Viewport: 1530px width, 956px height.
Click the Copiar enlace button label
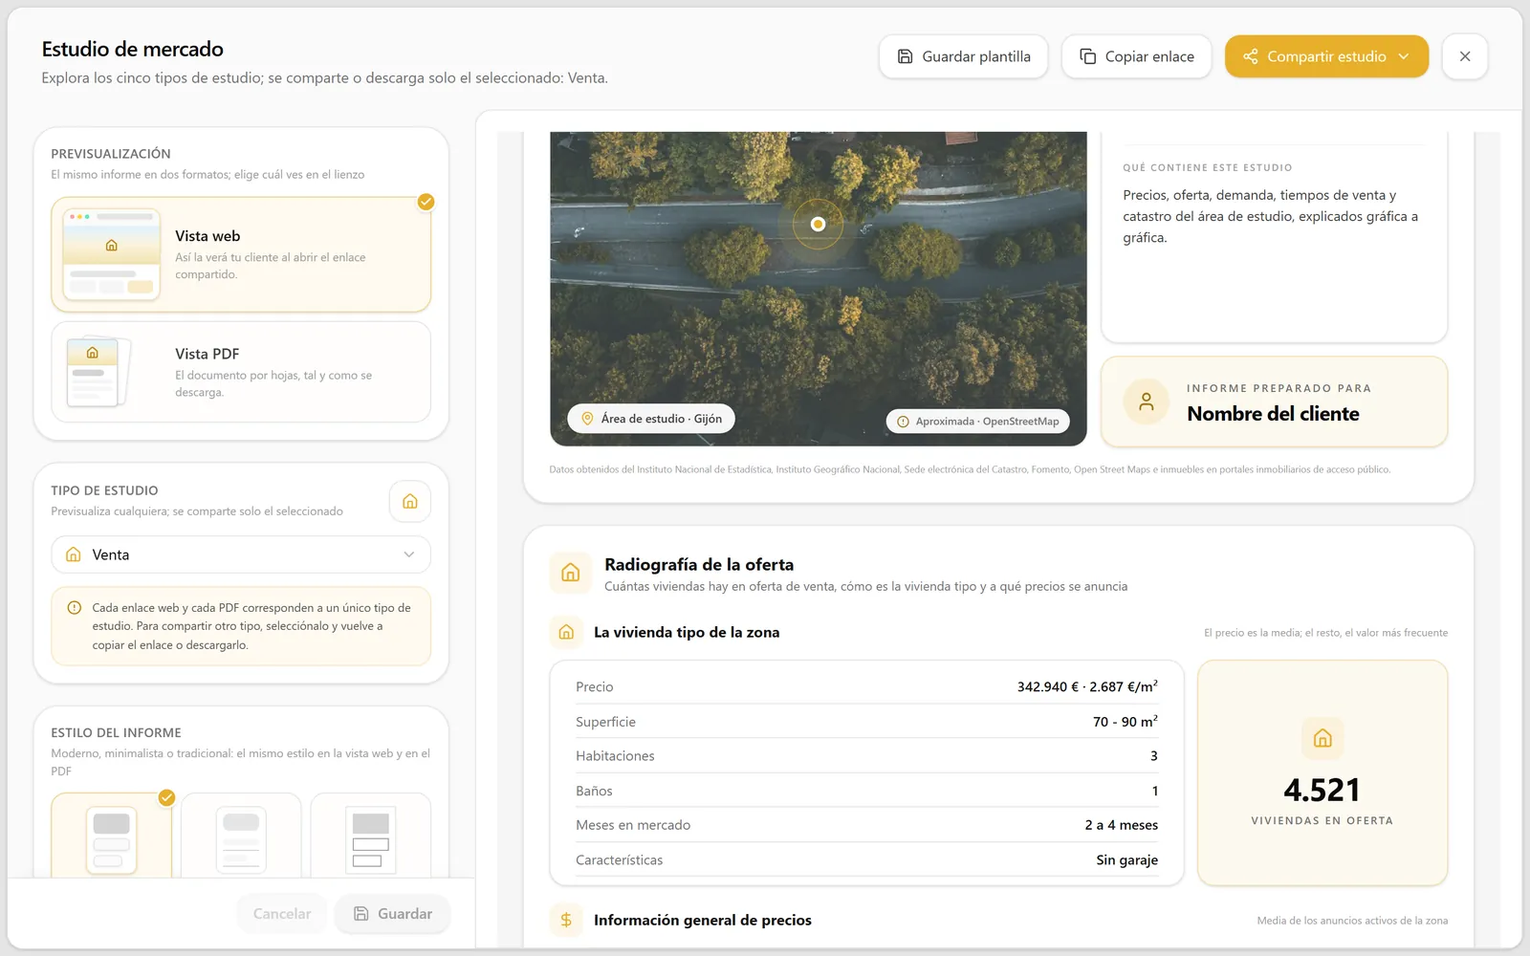click(1149, 56)
